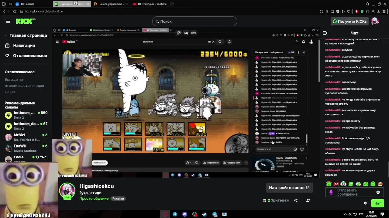
Task: Open recommended channel MrBizl
Action: [x=26, y=137]
